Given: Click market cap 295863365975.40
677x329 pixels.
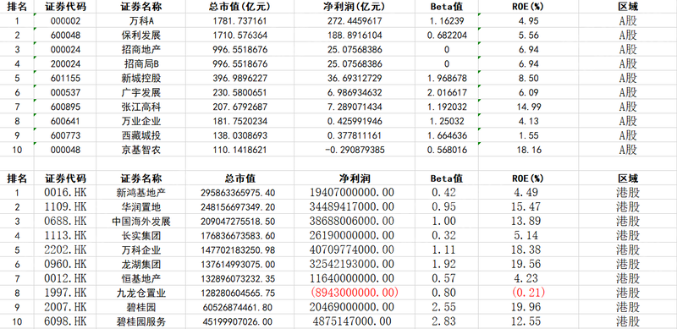Looking at the screenshot, I should (238, 193).
